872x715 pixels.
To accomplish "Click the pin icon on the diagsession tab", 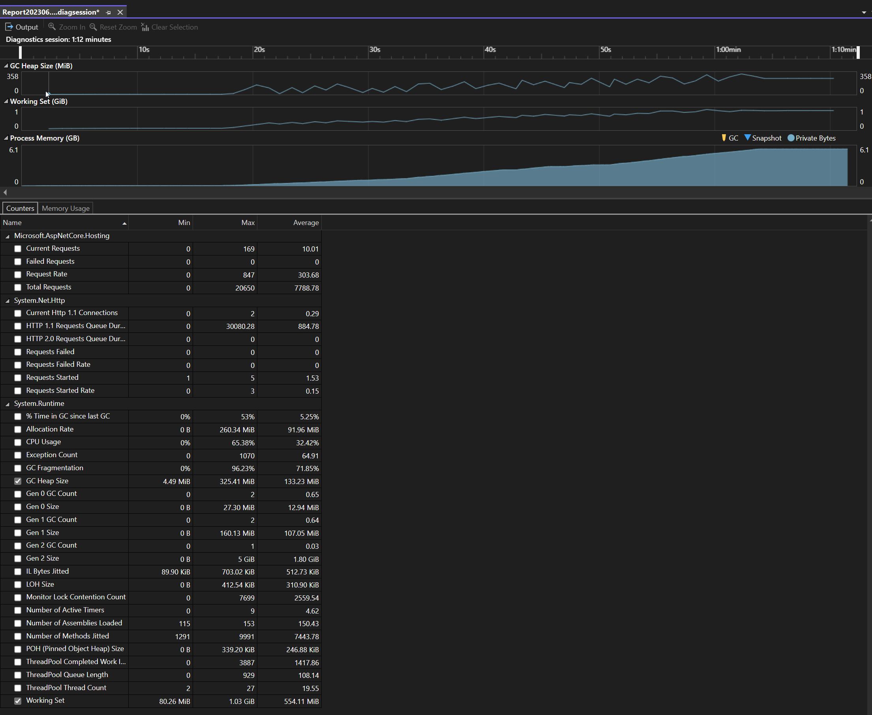I will (108, 12).
